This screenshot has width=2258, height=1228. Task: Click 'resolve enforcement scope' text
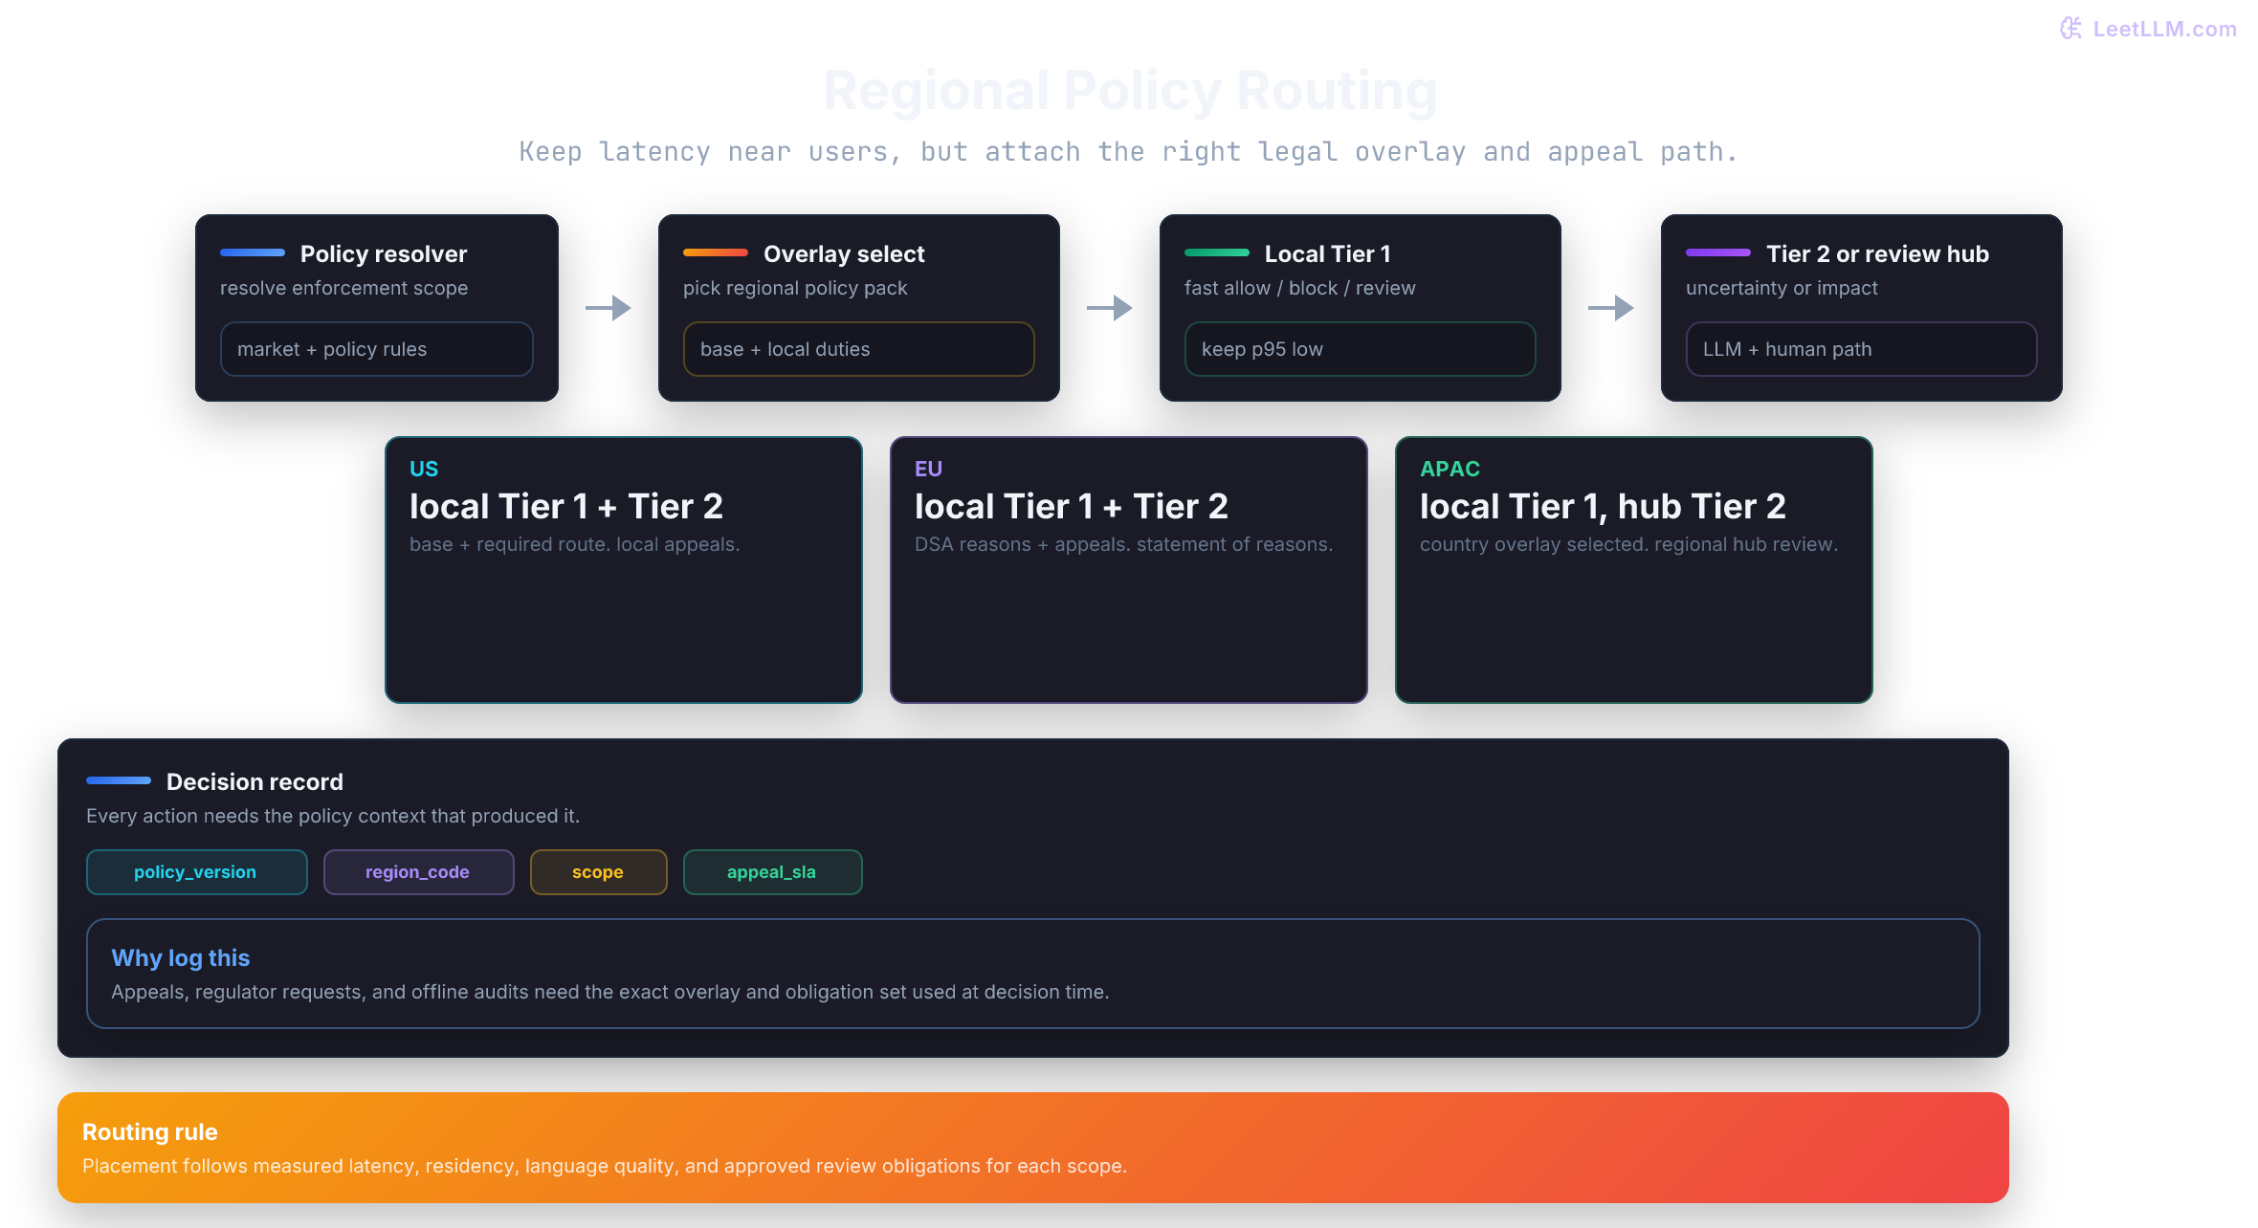(x=343, y=288)
